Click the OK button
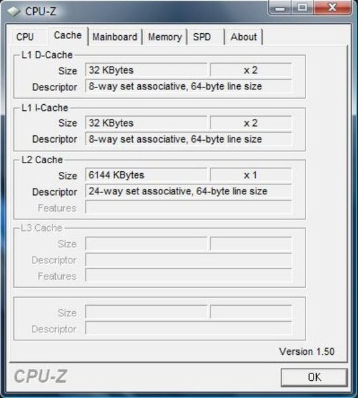 coord(314,377)
